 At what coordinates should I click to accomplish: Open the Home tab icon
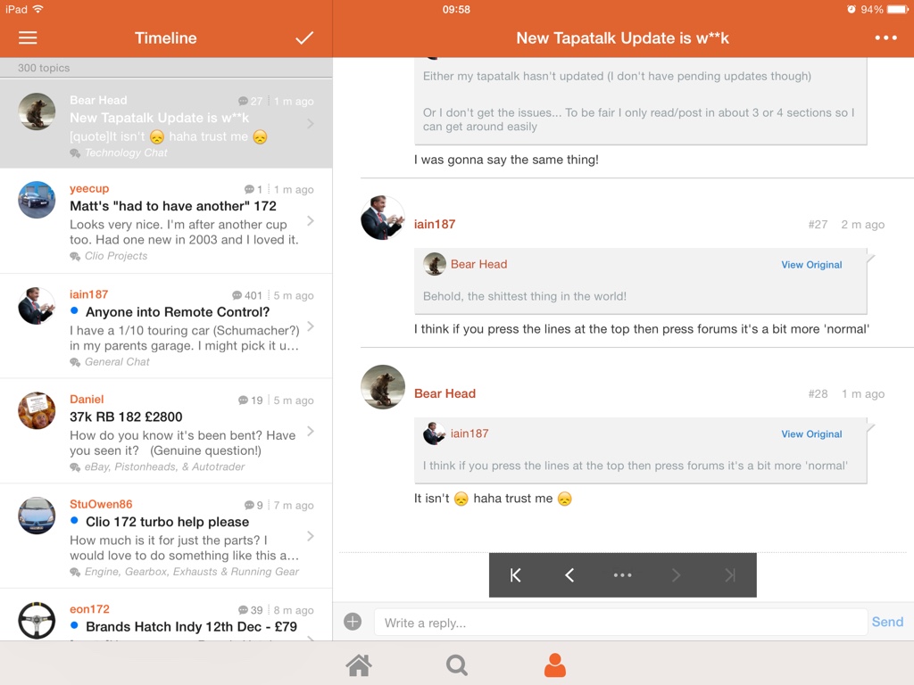point(359,665)
